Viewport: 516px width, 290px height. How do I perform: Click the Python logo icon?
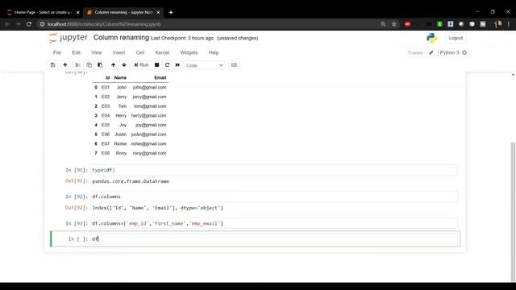pyautogui.click(x=431, y=38)
